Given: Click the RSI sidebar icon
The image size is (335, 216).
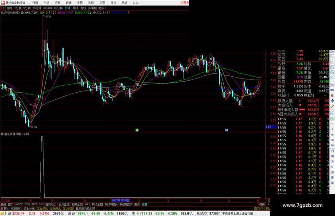Looking at the screenshot, I should click(332, 90).
